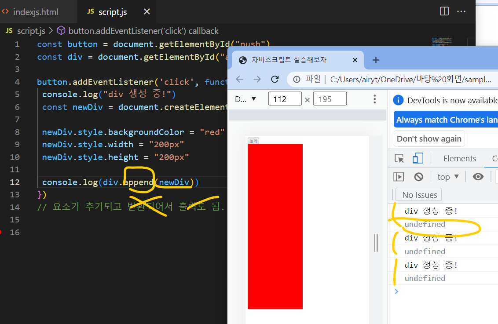The image size is (498, 324).
Task: Split the VS Code editor right
Action: 444,11
